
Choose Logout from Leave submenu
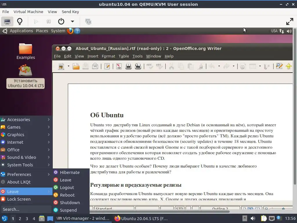pos(71,188)
